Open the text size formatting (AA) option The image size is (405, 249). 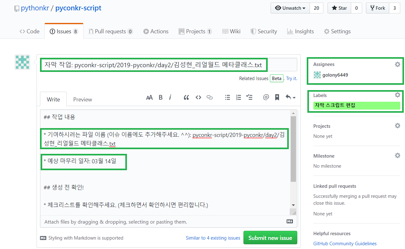coord(149,97)
